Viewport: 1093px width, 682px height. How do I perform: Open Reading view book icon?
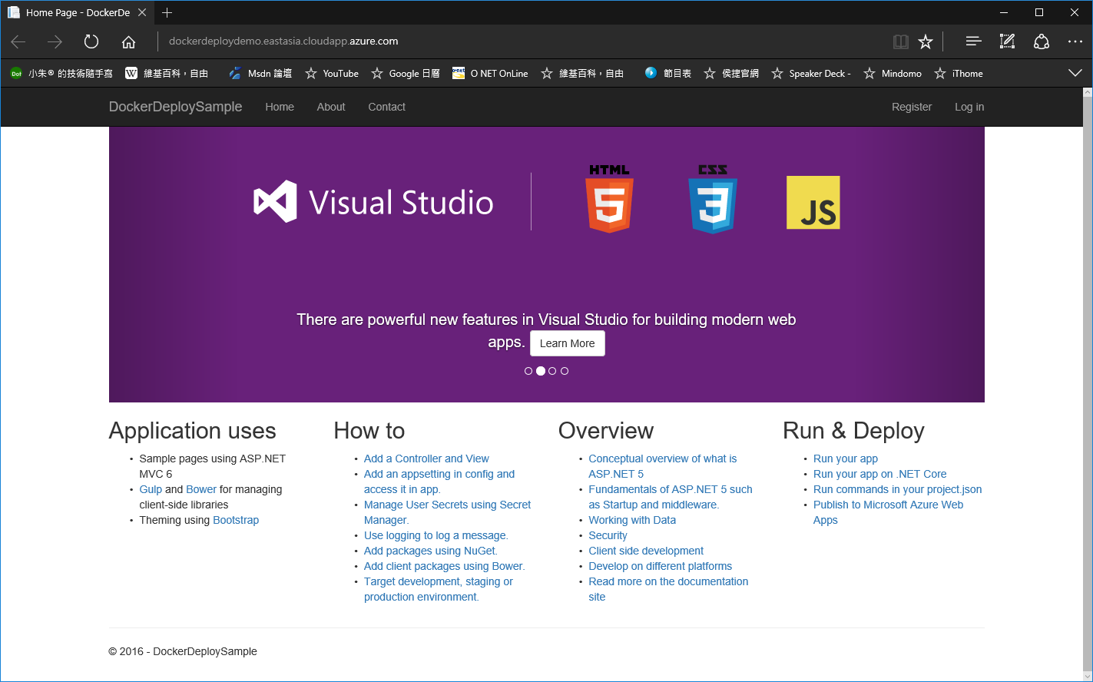click(901, 41)
